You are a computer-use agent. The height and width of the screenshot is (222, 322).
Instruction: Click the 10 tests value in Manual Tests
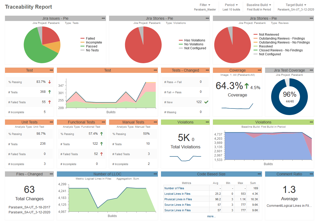pyautogui.click(x=148, y=144)
